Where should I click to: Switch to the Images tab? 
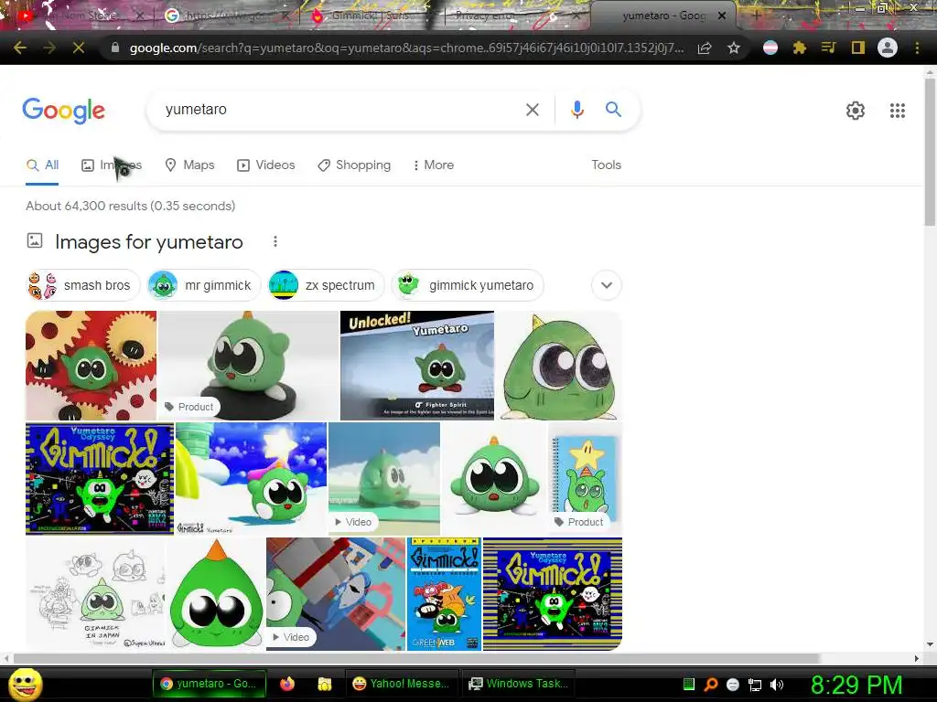tap(112, 165)
